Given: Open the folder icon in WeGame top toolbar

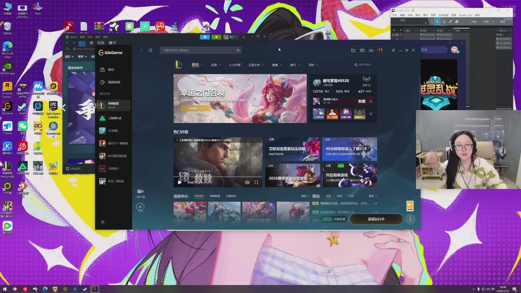Looking at the screenshot, I should (x=353, y=50).
